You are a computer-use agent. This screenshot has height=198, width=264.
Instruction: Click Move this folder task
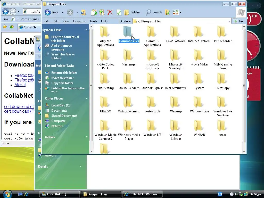tap(62, 78)
